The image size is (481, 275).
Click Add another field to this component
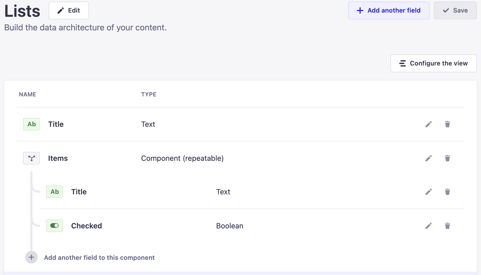coord(99,257)
